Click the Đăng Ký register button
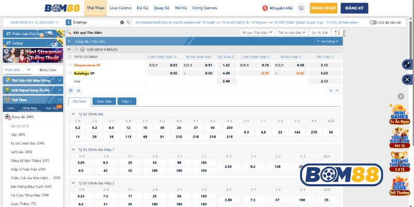 click(354, 8)
